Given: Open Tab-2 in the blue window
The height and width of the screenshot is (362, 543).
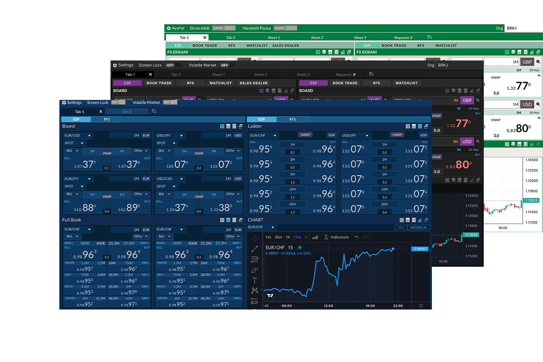Looking at the screenshot, I should pyautogui.click(x=127, y=112).
